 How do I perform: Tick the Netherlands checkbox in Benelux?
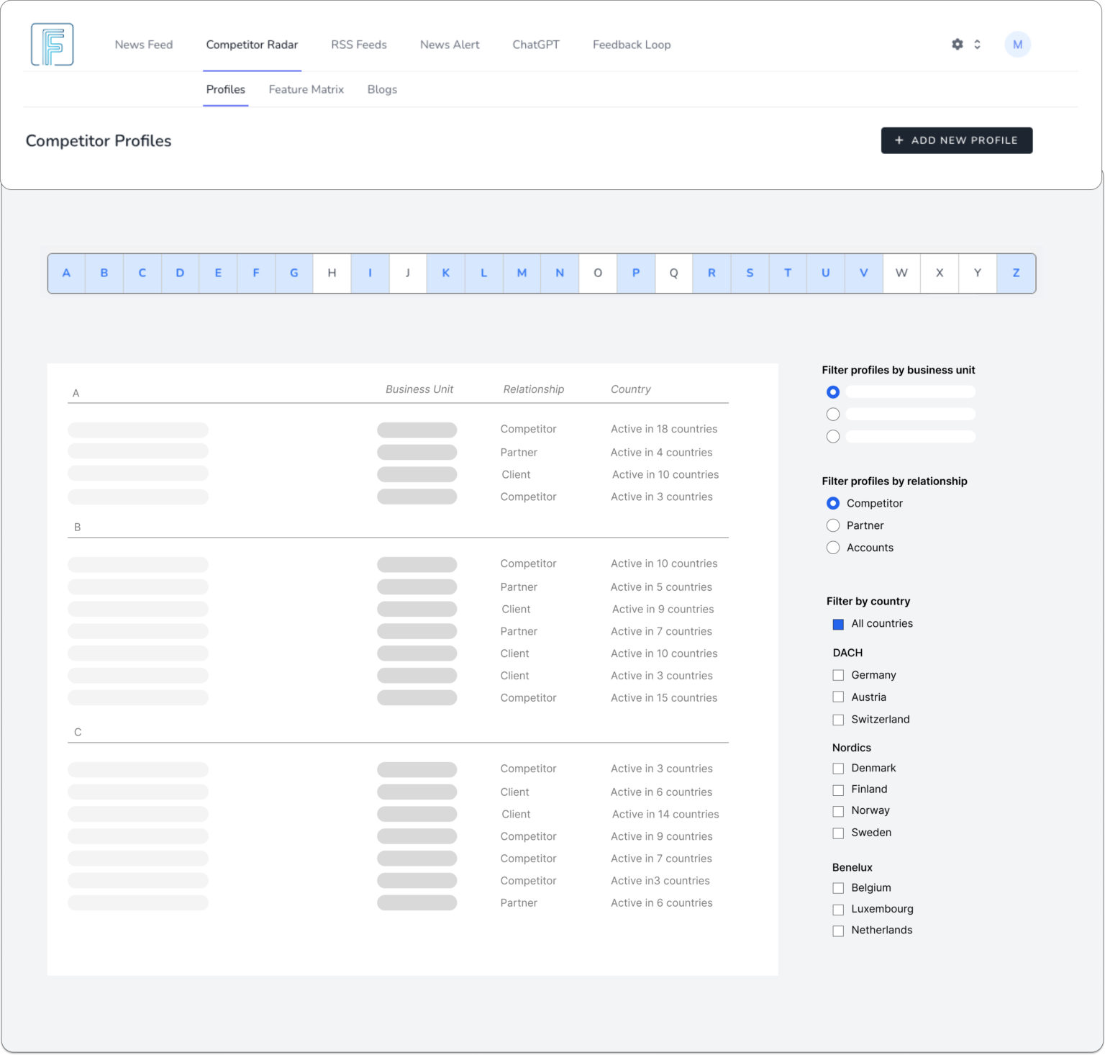(838, 931)
